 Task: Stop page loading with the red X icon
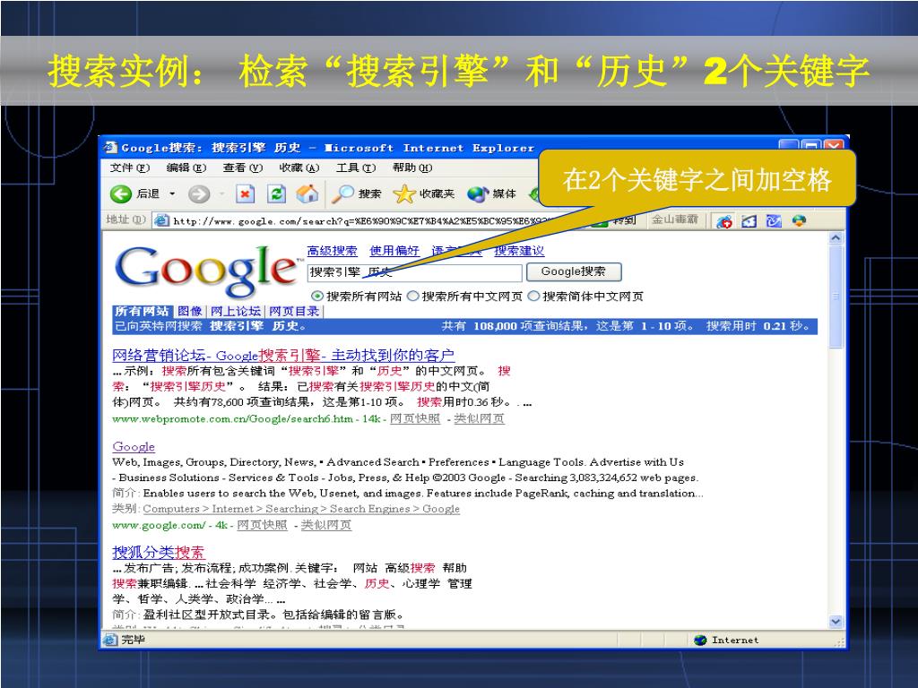click(246, 193)
